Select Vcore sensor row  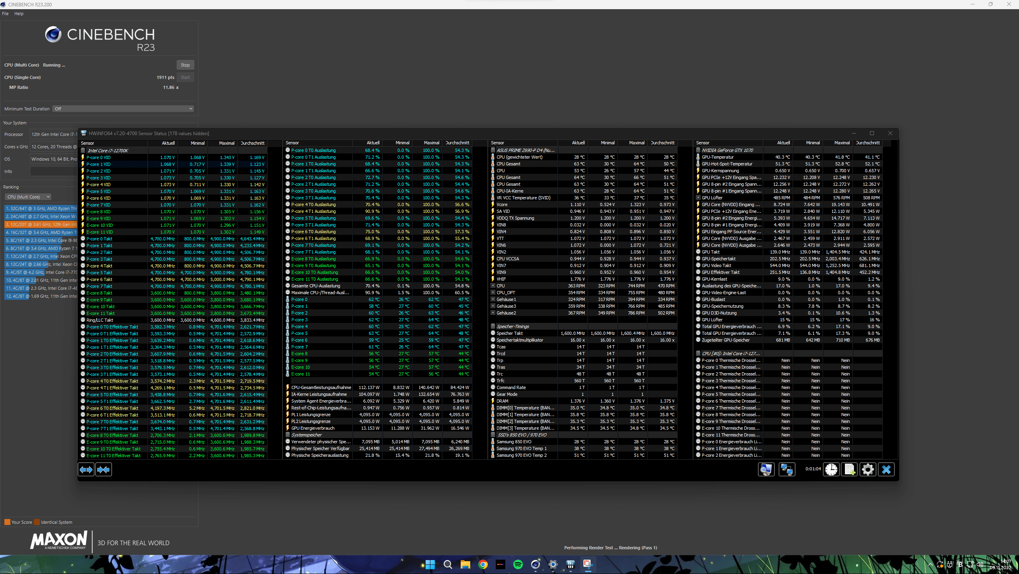tap(583, 204)
